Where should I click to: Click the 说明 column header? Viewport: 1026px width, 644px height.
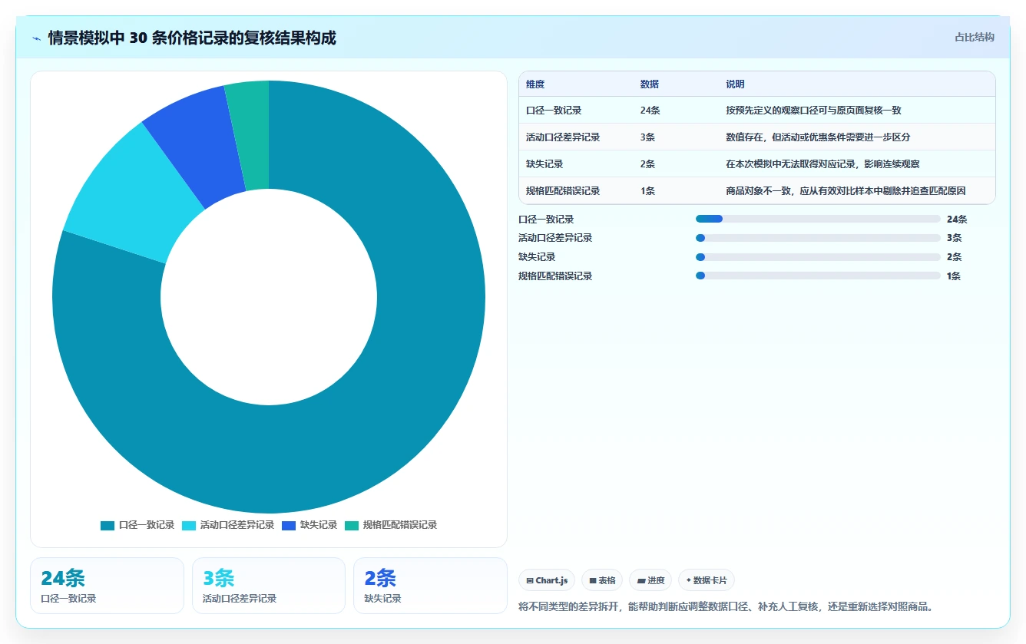(735, 84)
